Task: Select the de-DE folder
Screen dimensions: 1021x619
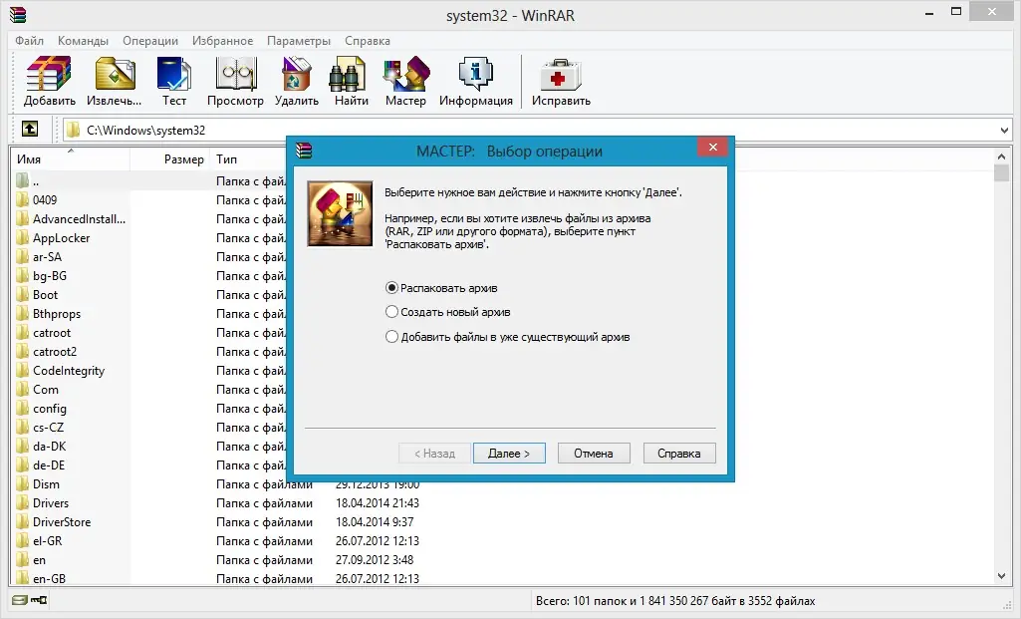Action: tap(49, 465)
